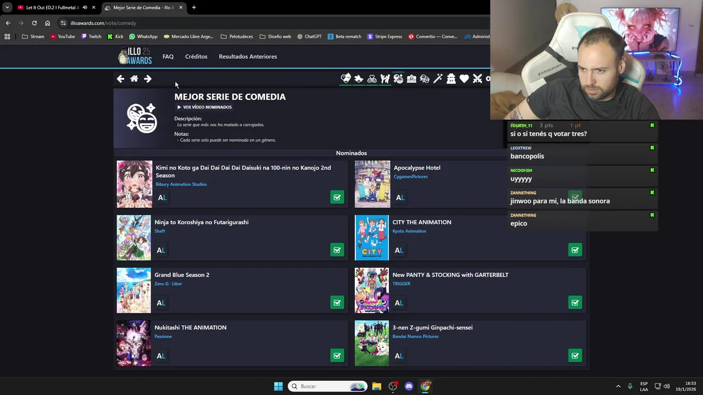The height and width of the screenshot is (395, 703).
Task: Open Discord from the taskbar
Action: (409, 386)
